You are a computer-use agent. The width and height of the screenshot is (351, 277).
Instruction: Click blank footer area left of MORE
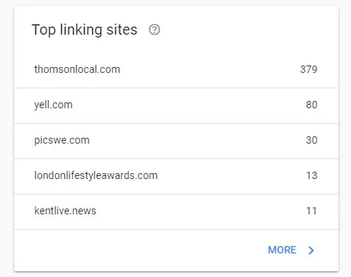[x=140, y=250]
